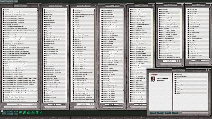The width and height of the screenshot is (212, 119).
Task: Open 'Into the Mountains' story entry
Action: pyautogui.click(x=170, y=55)
